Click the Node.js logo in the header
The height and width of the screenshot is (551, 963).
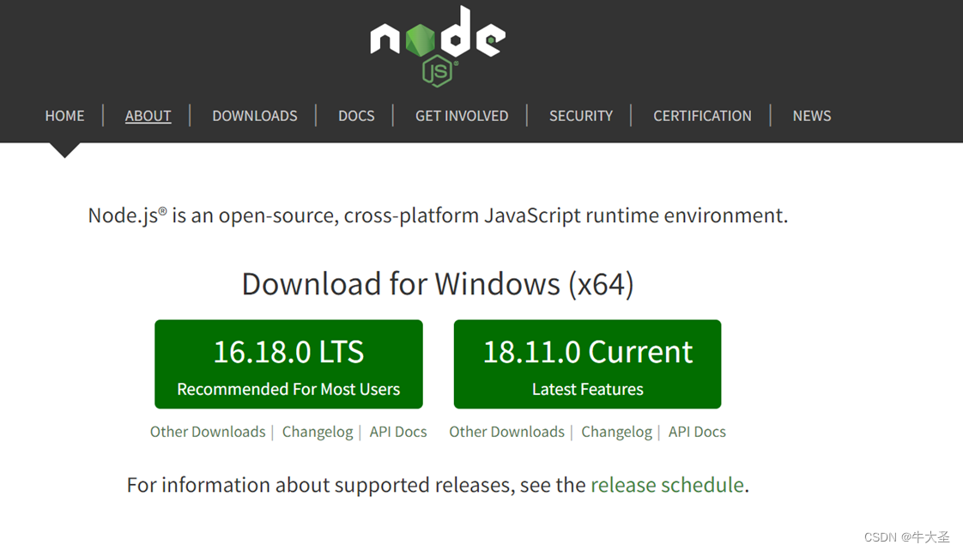[438, 46]
